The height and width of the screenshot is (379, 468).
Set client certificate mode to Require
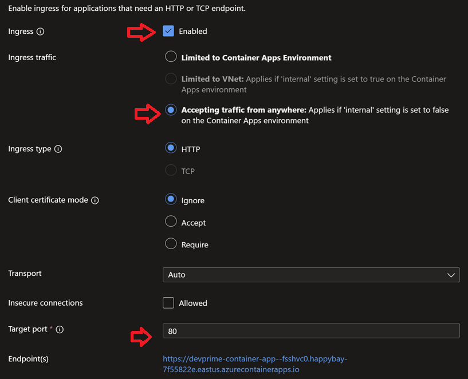pos(171,244)
